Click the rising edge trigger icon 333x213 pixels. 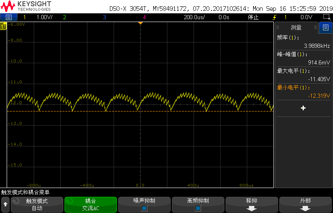(x=275, y=17)
